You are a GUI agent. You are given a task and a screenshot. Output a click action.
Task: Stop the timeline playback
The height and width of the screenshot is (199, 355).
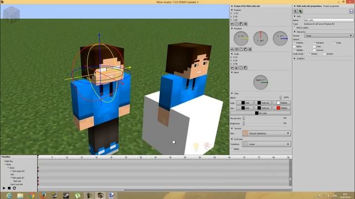pyautogui.click(x=9, y=188)
